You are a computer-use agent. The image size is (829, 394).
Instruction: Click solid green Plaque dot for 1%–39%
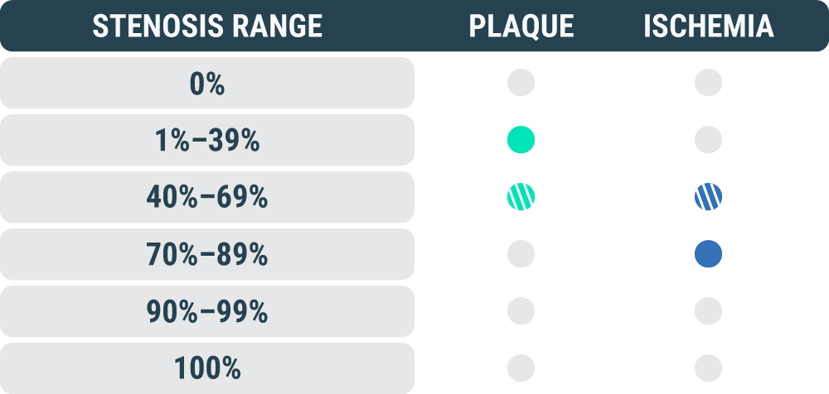(521, 140)
